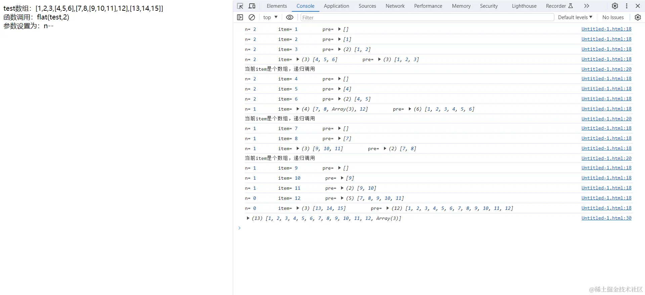Image resolution: width=645 pixels, height=295 pixels.
Task: Expand item array (3) [13, 14, 15]
Action: click(x=298, y=208)
